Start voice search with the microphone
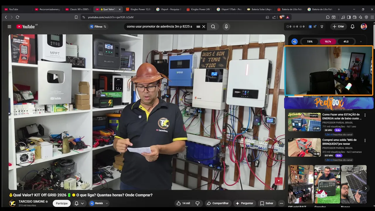The width and height of the screenshot is (375, 211). click(226, 26)
